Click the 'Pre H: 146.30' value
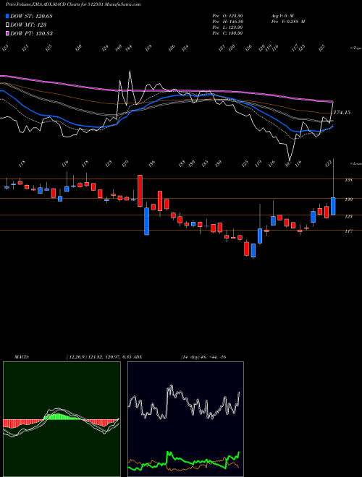The image size is (362, 477). 227,22
